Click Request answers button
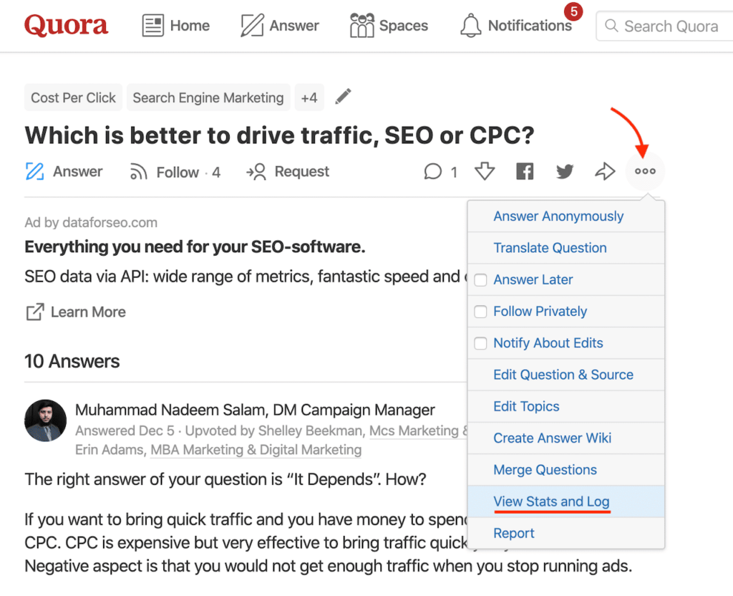The height and width of the screenshot is (596, 733). 288,172
